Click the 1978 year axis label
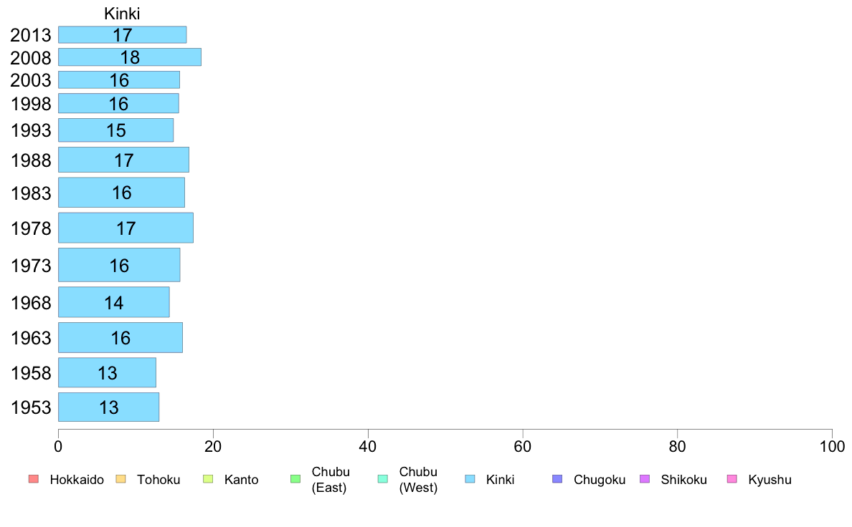 31,228
